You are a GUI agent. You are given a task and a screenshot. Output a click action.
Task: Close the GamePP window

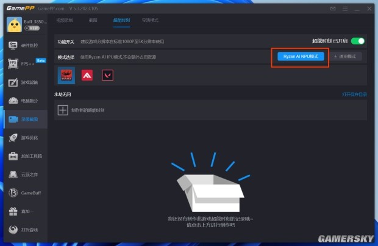pyautogui.click(x=369, y=9)
